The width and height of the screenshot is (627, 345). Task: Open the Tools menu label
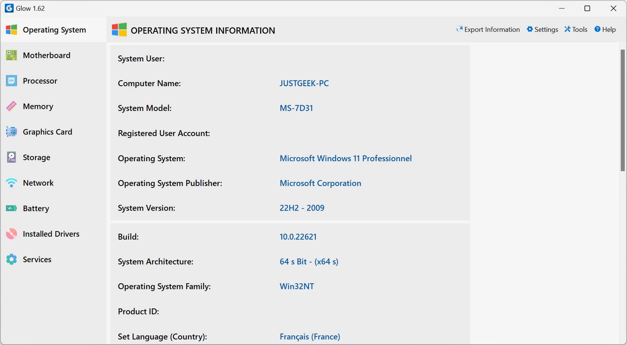pos(580,30)
